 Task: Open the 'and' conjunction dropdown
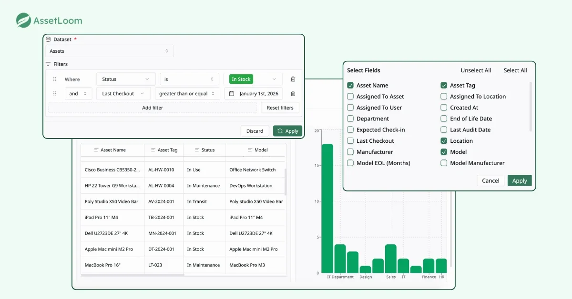click(x=78, y=93)
